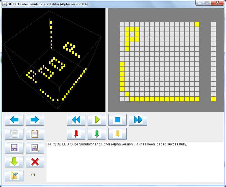Select the top cell of the layer column
Viewport: 226px width, 187px height.
213,24
